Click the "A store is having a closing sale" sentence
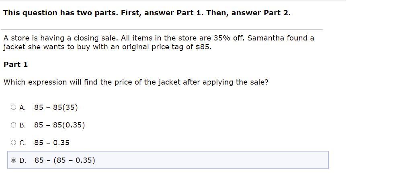This screenshot has height=188, width=416. pos(60,38)
